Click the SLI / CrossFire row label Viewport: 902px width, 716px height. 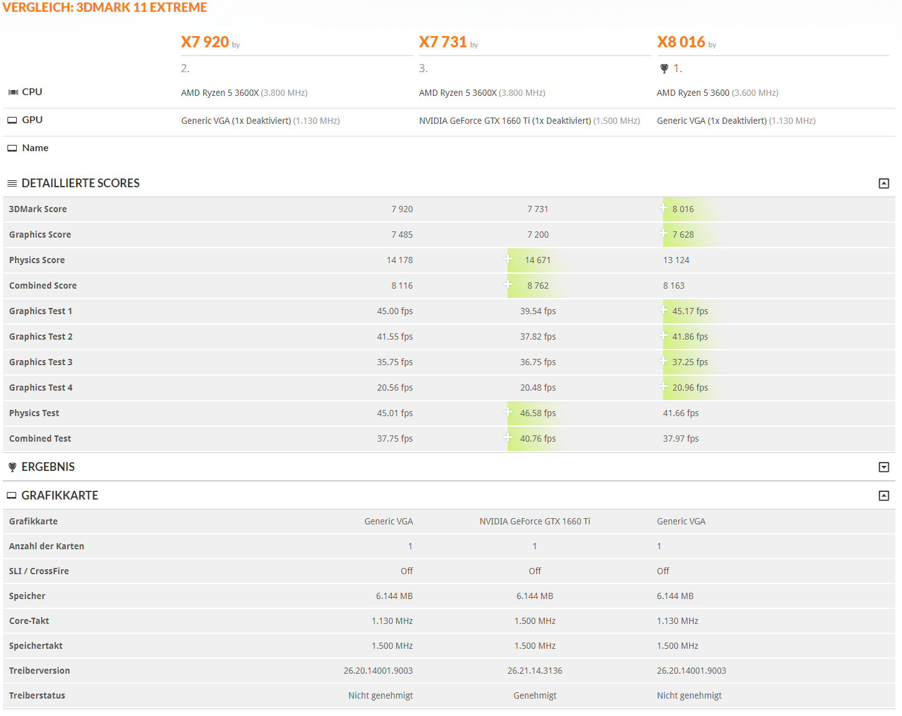click(x=39, y=571)
